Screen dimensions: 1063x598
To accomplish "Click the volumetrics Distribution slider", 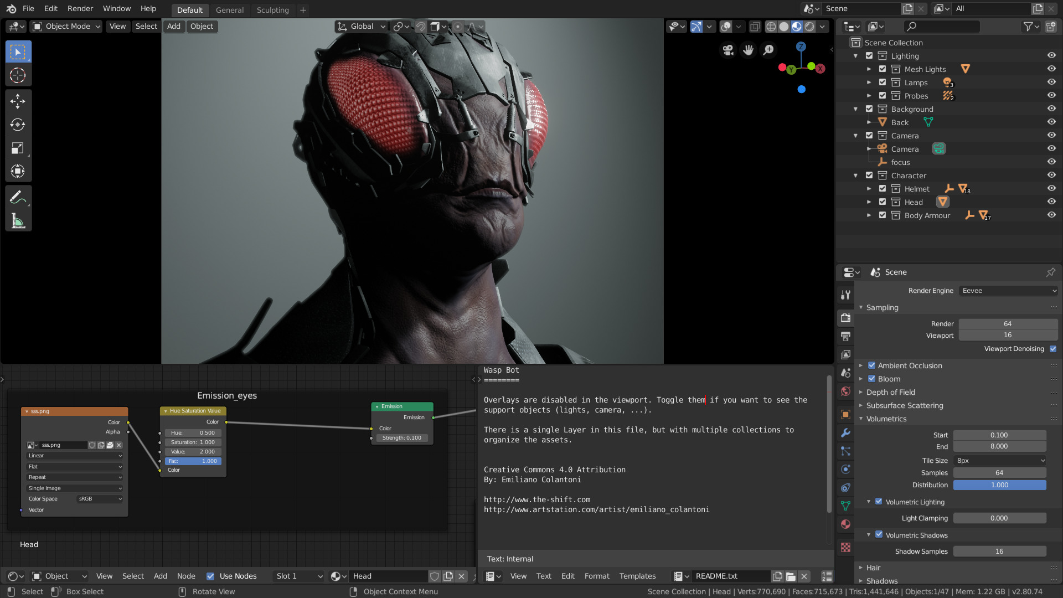I will click(x=999, y=485).
